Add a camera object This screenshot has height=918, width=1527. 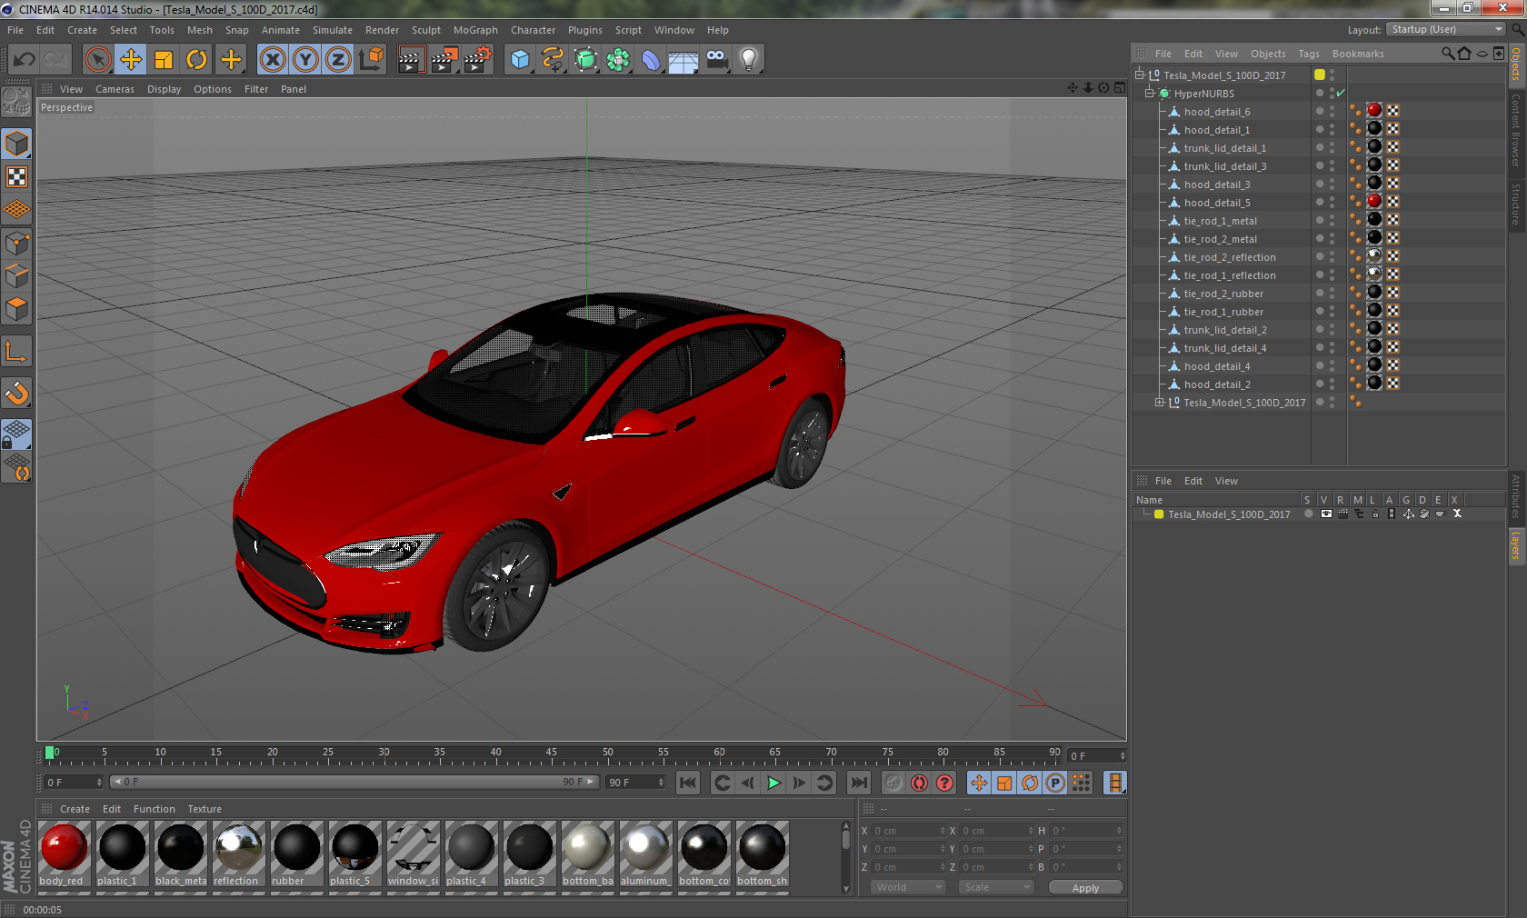click(x=716, y=60)
